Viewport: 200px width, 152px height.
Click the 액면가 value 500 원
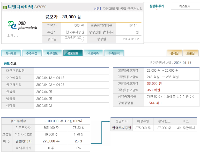click(79, 26)
